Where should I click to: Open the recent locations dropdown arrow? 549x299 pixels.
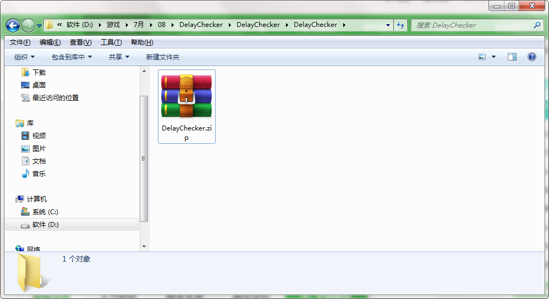click(39, 25)
